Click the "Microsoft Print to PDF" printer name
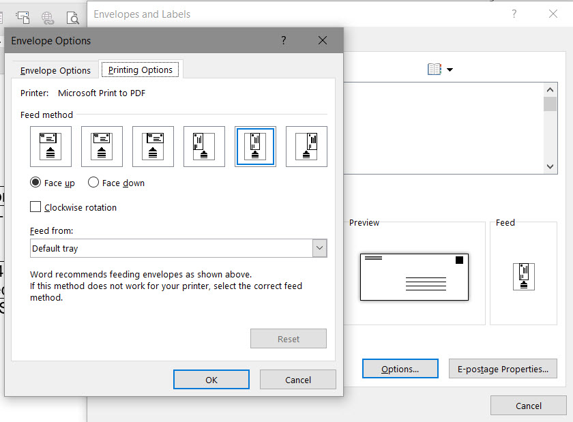Image resolution: width=573 pixels, height=422 pixels. click(102, 93)
